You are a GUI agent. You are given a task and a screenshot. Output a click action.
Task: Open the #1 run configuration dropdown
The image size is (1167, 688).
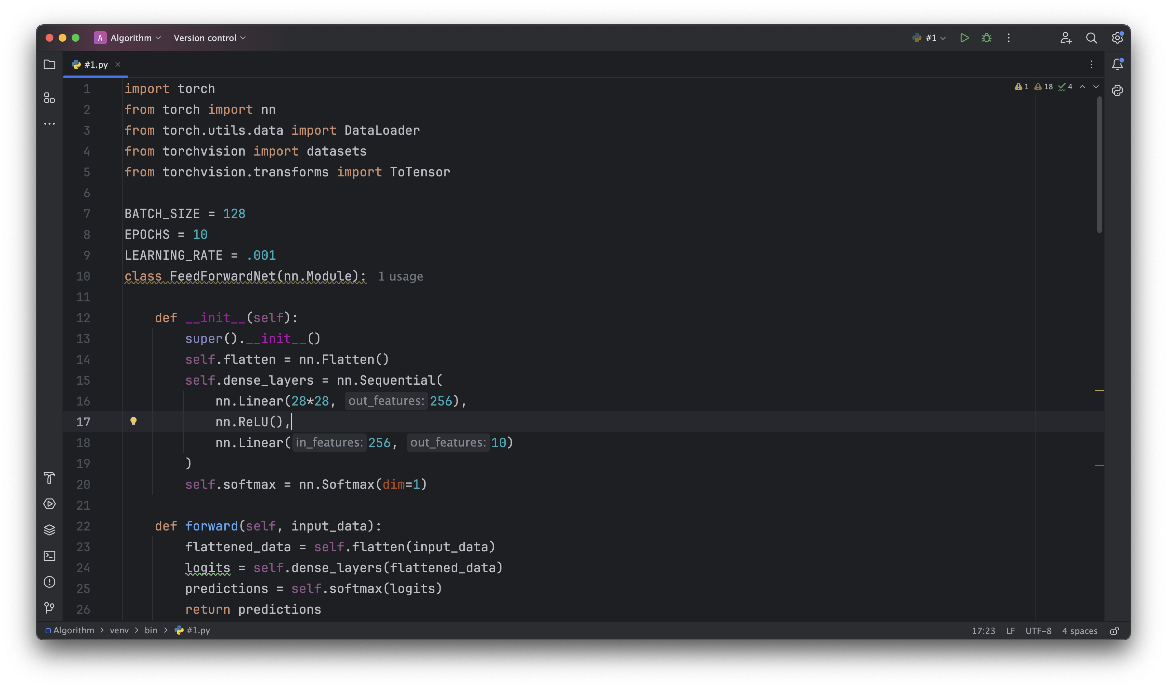929,38
